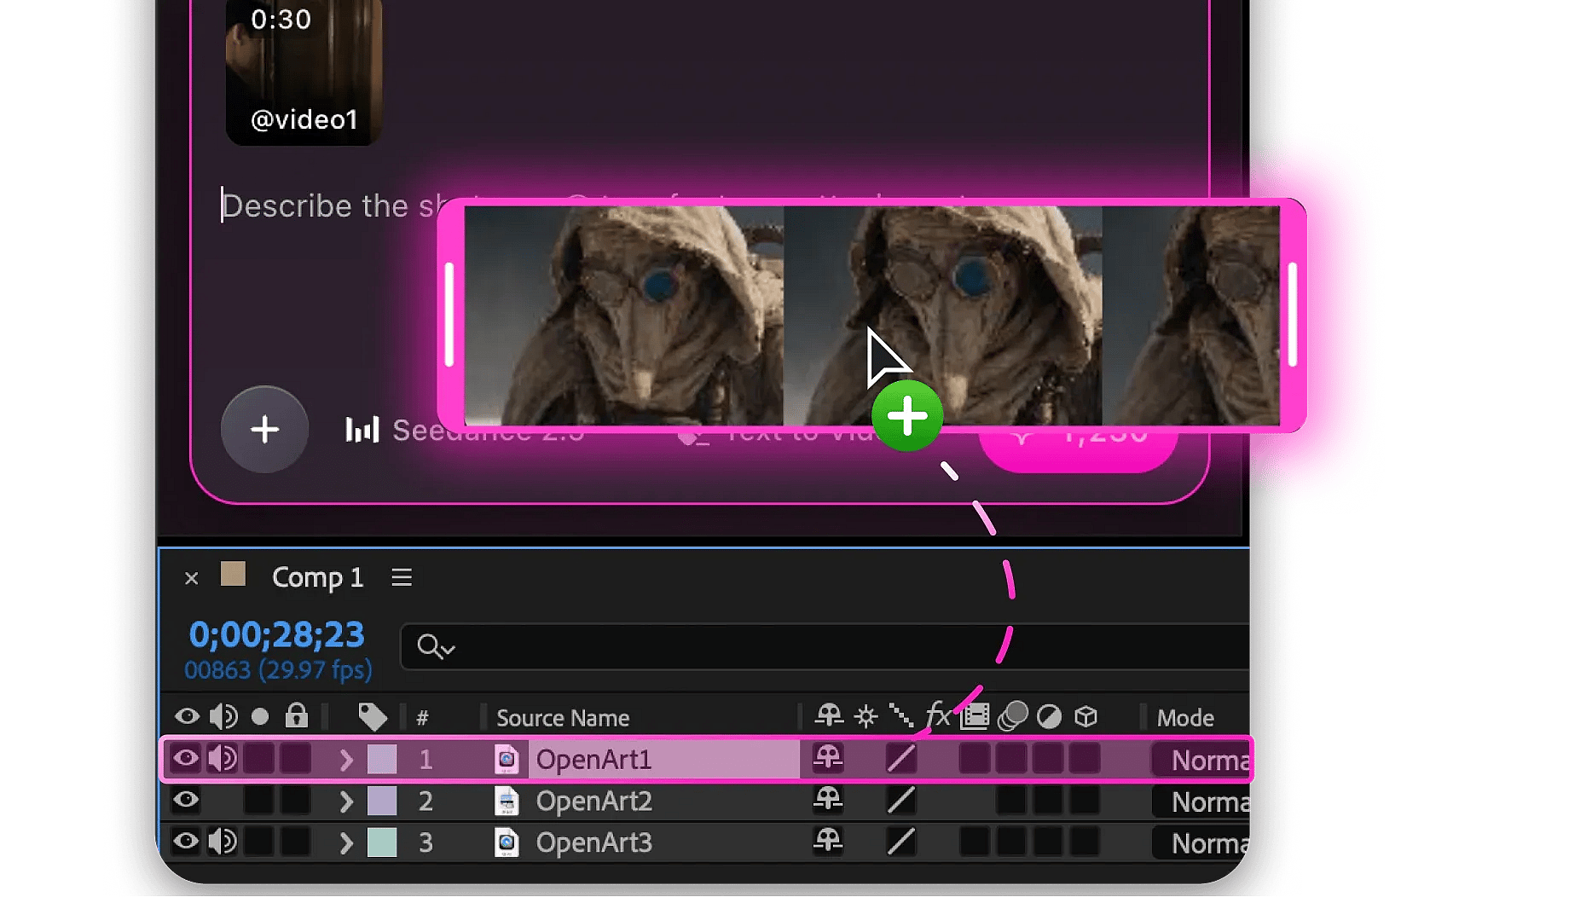Click the Mode column header
Screen dimensions: 1592x897
coord(1185,718)
